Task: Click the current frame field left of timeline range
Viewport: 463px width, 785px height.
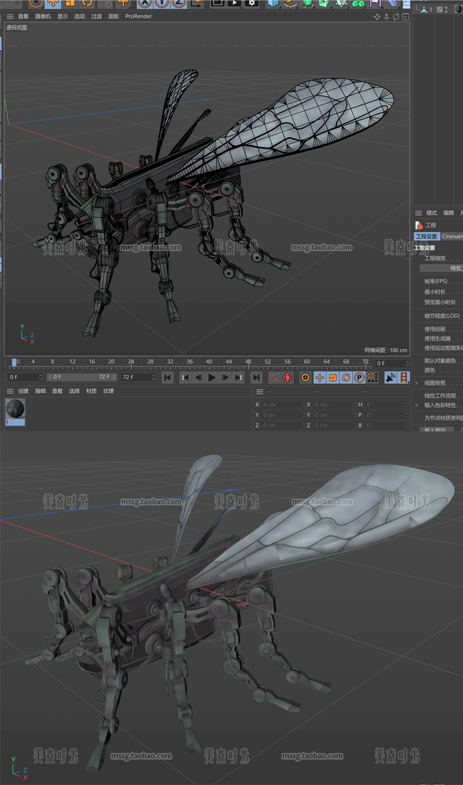Action: pyautogui.click(x=25, y=377)
